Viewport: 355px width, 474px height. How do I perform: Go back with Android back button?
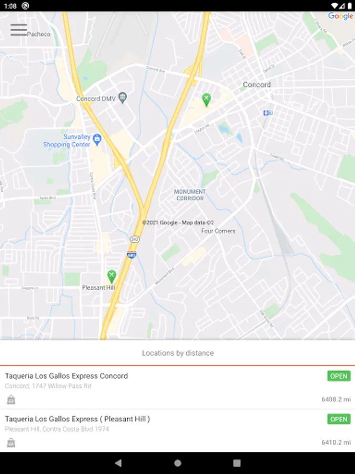click(x=118, y=463)
